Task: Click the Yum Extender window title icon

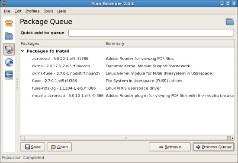Action: point(4,3)
